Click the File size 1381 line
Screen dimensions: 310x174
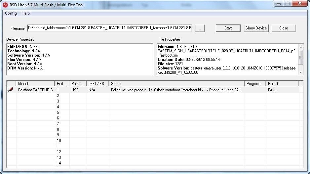(170, 64)
